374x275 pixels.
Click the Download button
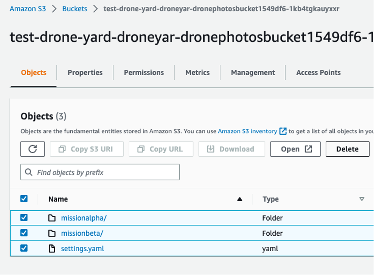(232, 149)
